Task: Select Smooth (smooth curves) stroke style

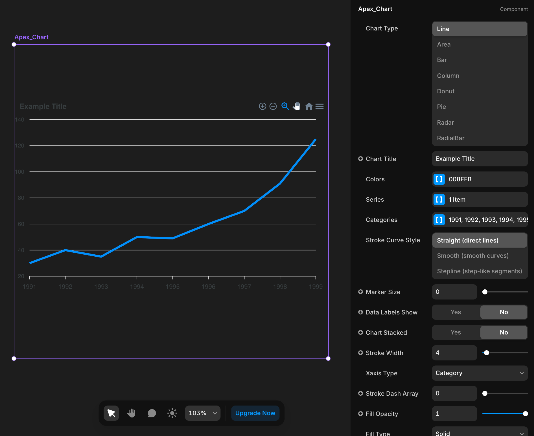Action: point(473,256)
